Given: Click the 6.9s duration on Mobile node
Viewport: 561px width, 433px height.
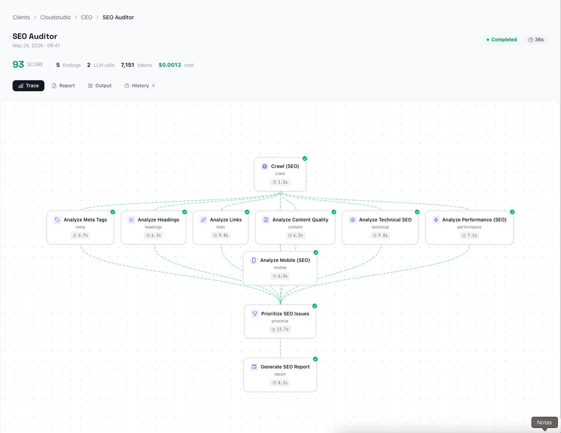Looking at the screenshot, I should point(280,276).
